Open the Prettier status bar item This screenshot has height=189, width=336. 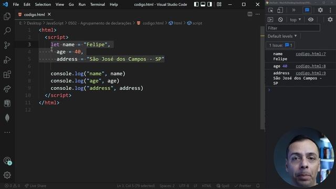pos(243,186)
